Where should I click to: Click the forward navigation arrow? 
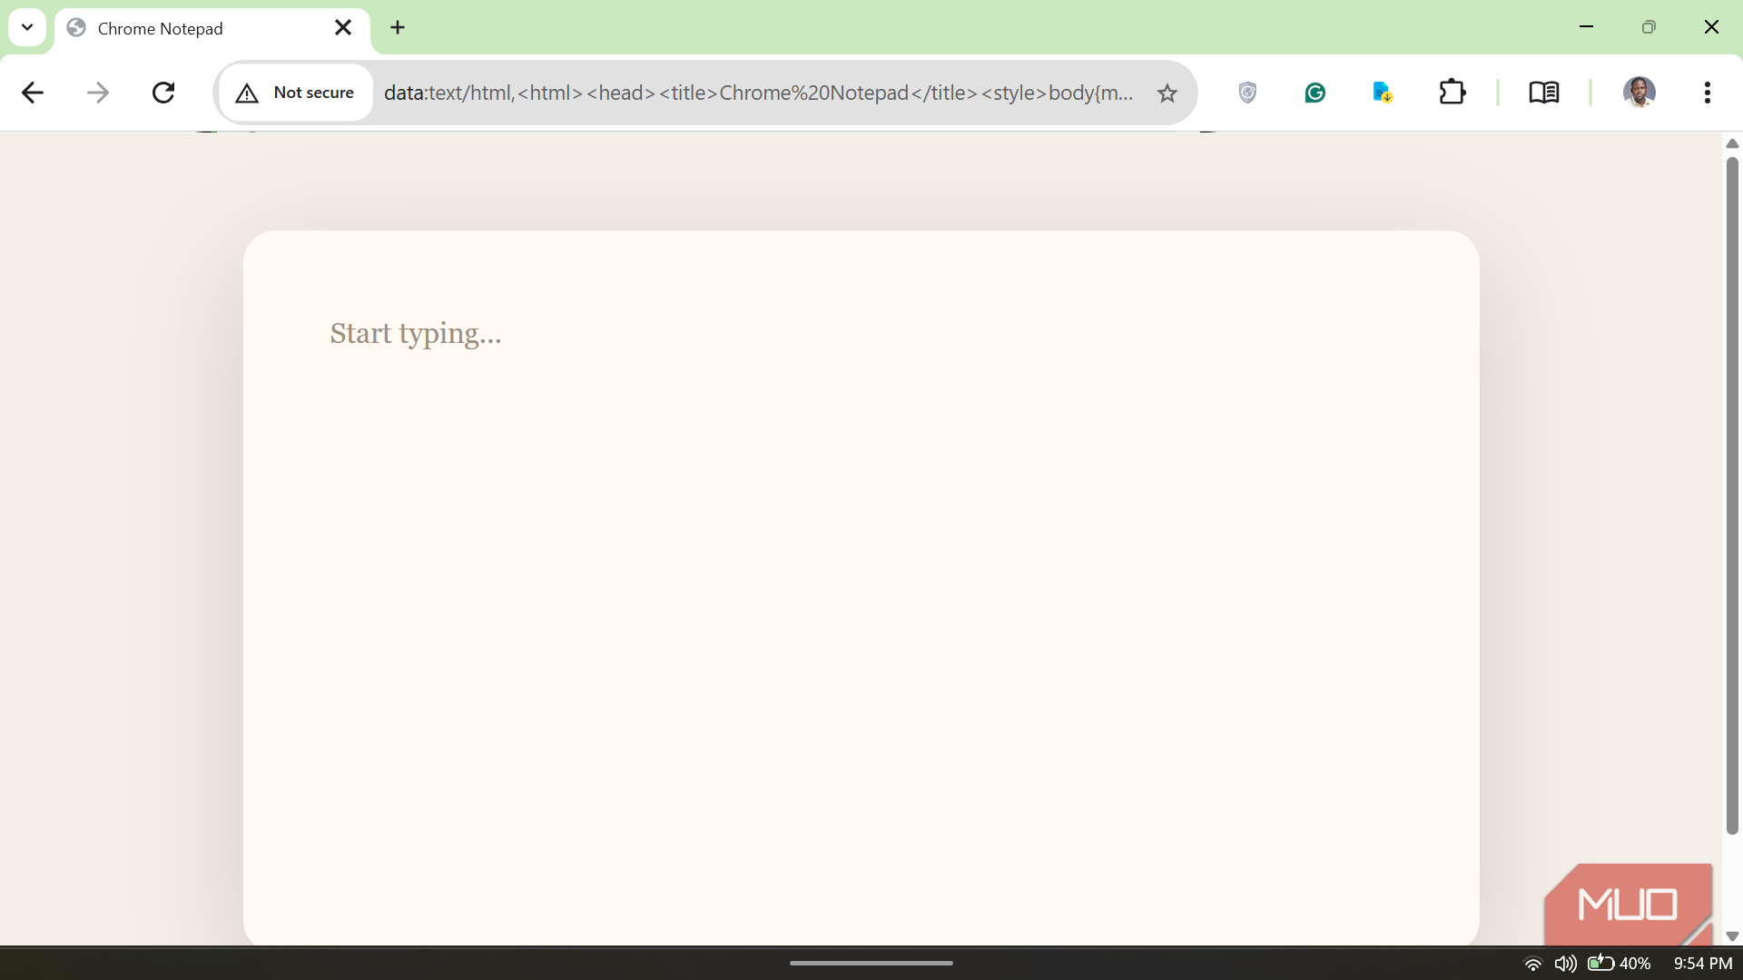coord(98,93)
